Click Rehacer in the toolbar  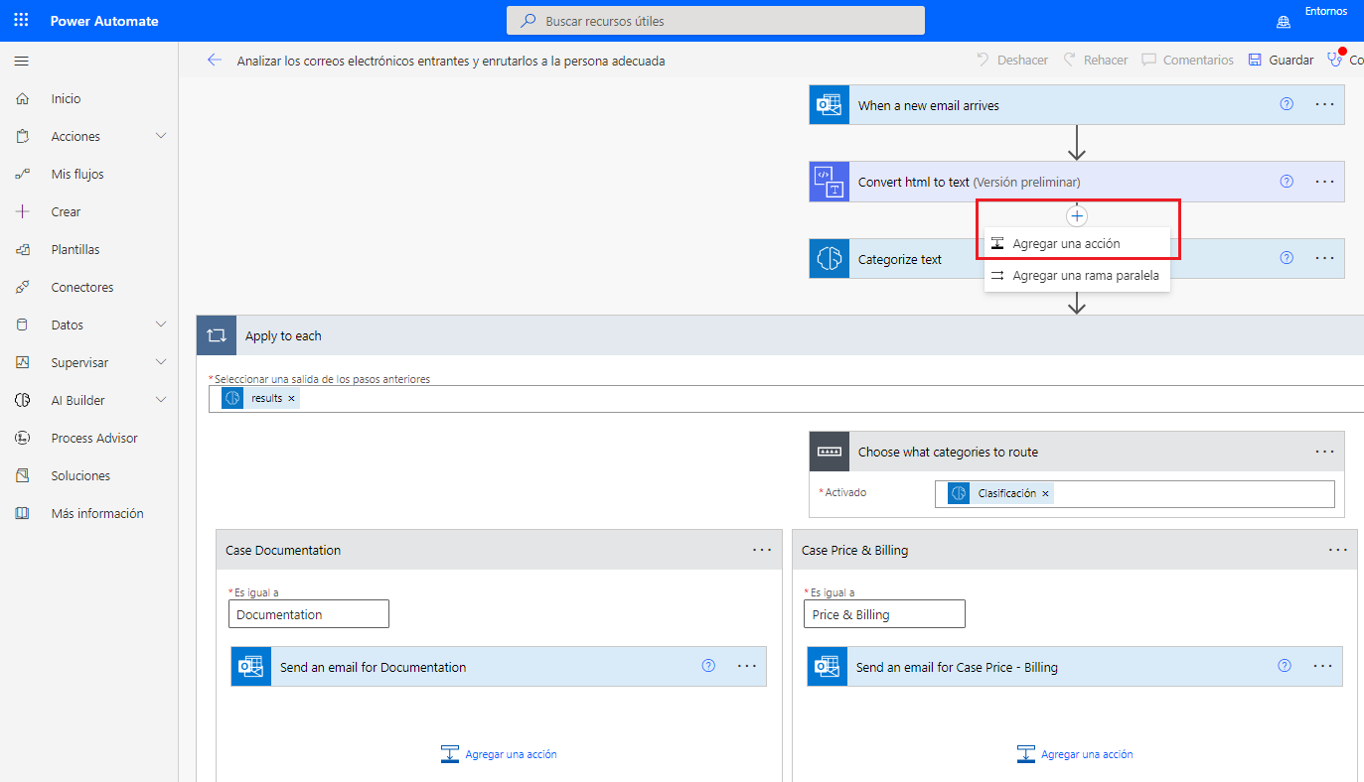pos(1095,61)
